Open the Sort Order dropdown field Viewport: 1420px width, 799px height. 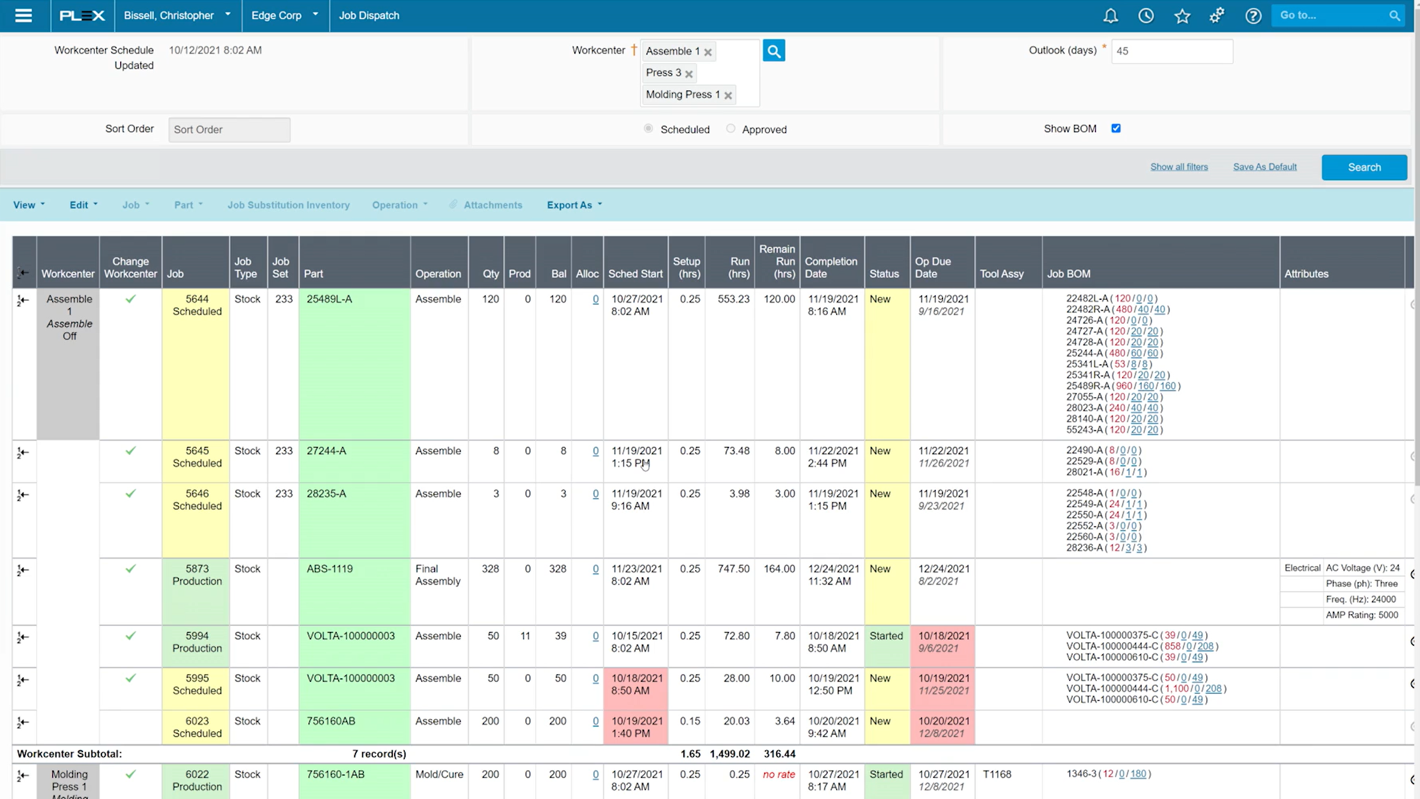[x=229, y=130]
